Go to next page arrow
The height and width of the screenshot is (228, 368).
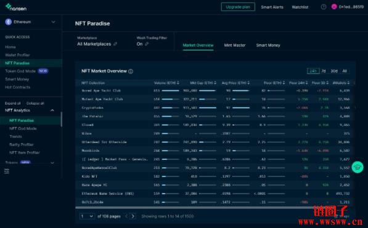[133, 216]
